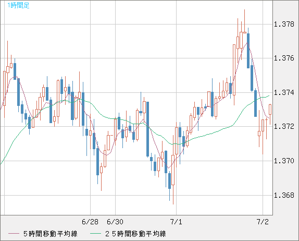Image resolution: width=299 pixels, height=241 pixels.
Task: Click the 1.378 price axis label
Action: (284, 24)
